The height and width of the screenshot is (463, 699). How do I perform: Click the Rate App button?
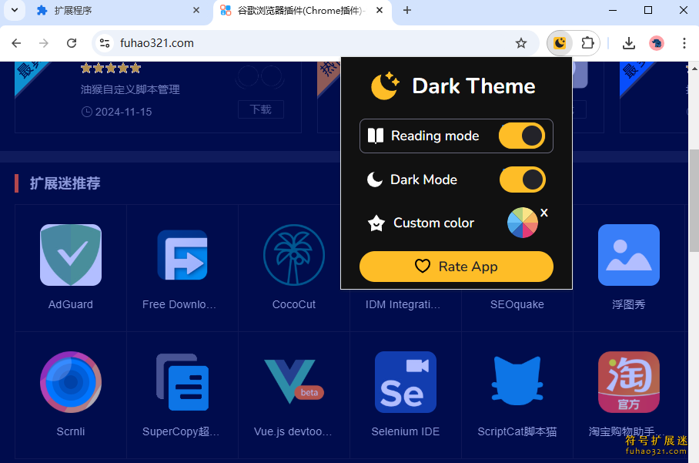(456, 267)
